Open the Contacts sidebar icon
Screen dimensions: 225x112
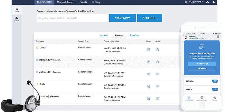(x=17, y=19)
